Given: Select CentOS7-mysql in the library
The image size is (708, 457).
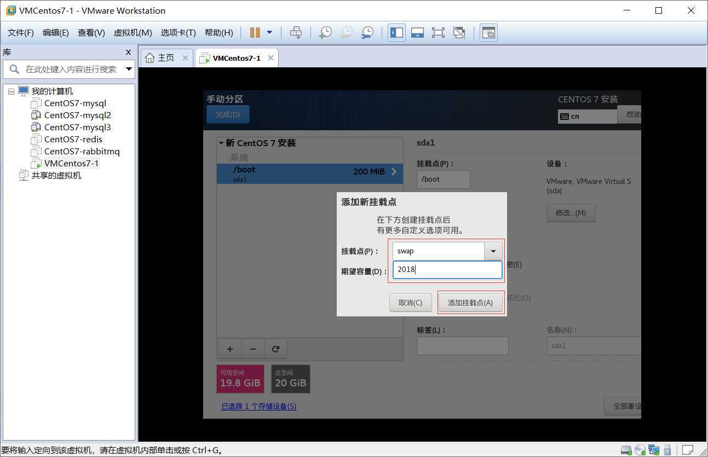Looking at the screenshot, I should click(75, 103).
